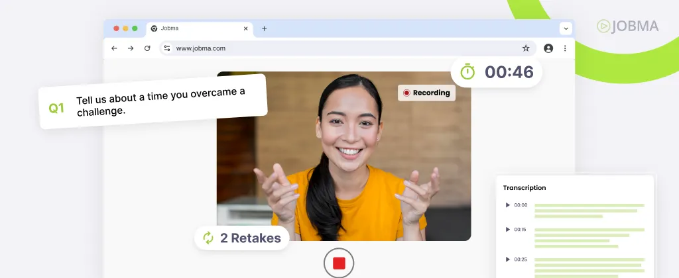Click the 2 Retakes button
This screenshot has width=679, height=278.
pos(242,238)
